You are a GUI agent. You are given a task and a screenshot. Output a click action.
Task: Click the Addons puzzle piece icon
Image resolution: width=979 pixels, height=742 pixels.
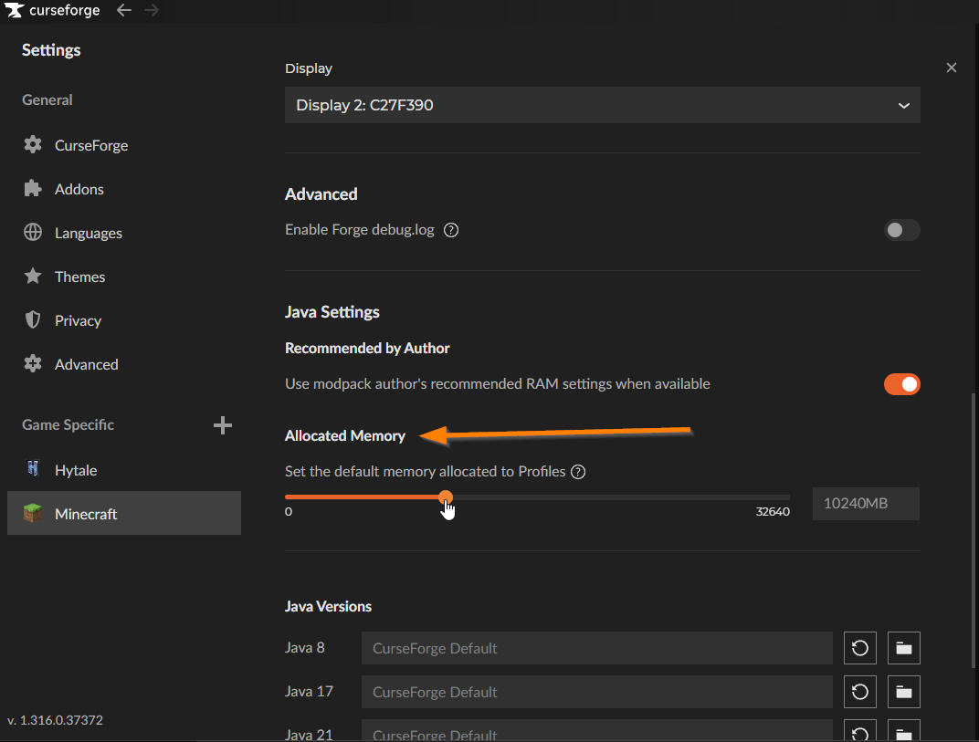click(33, 188)
